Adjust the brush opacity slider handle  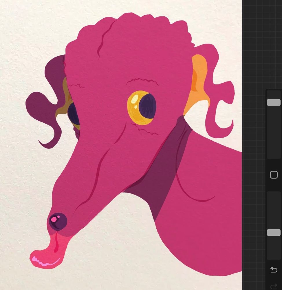pos(274,233)
